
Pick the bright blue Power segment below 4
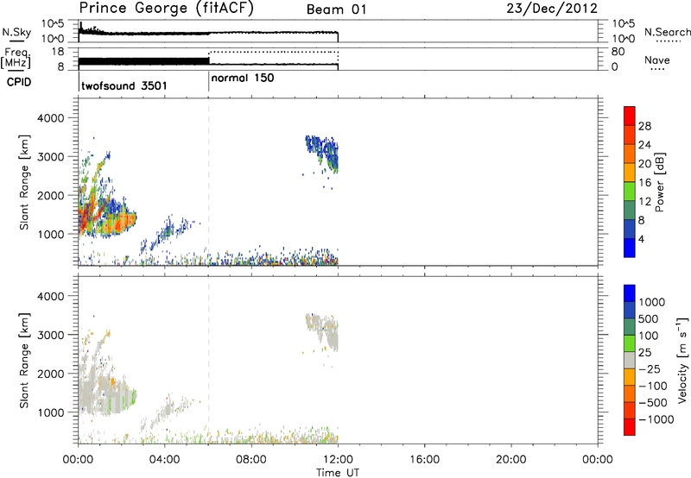click(630, 248)
